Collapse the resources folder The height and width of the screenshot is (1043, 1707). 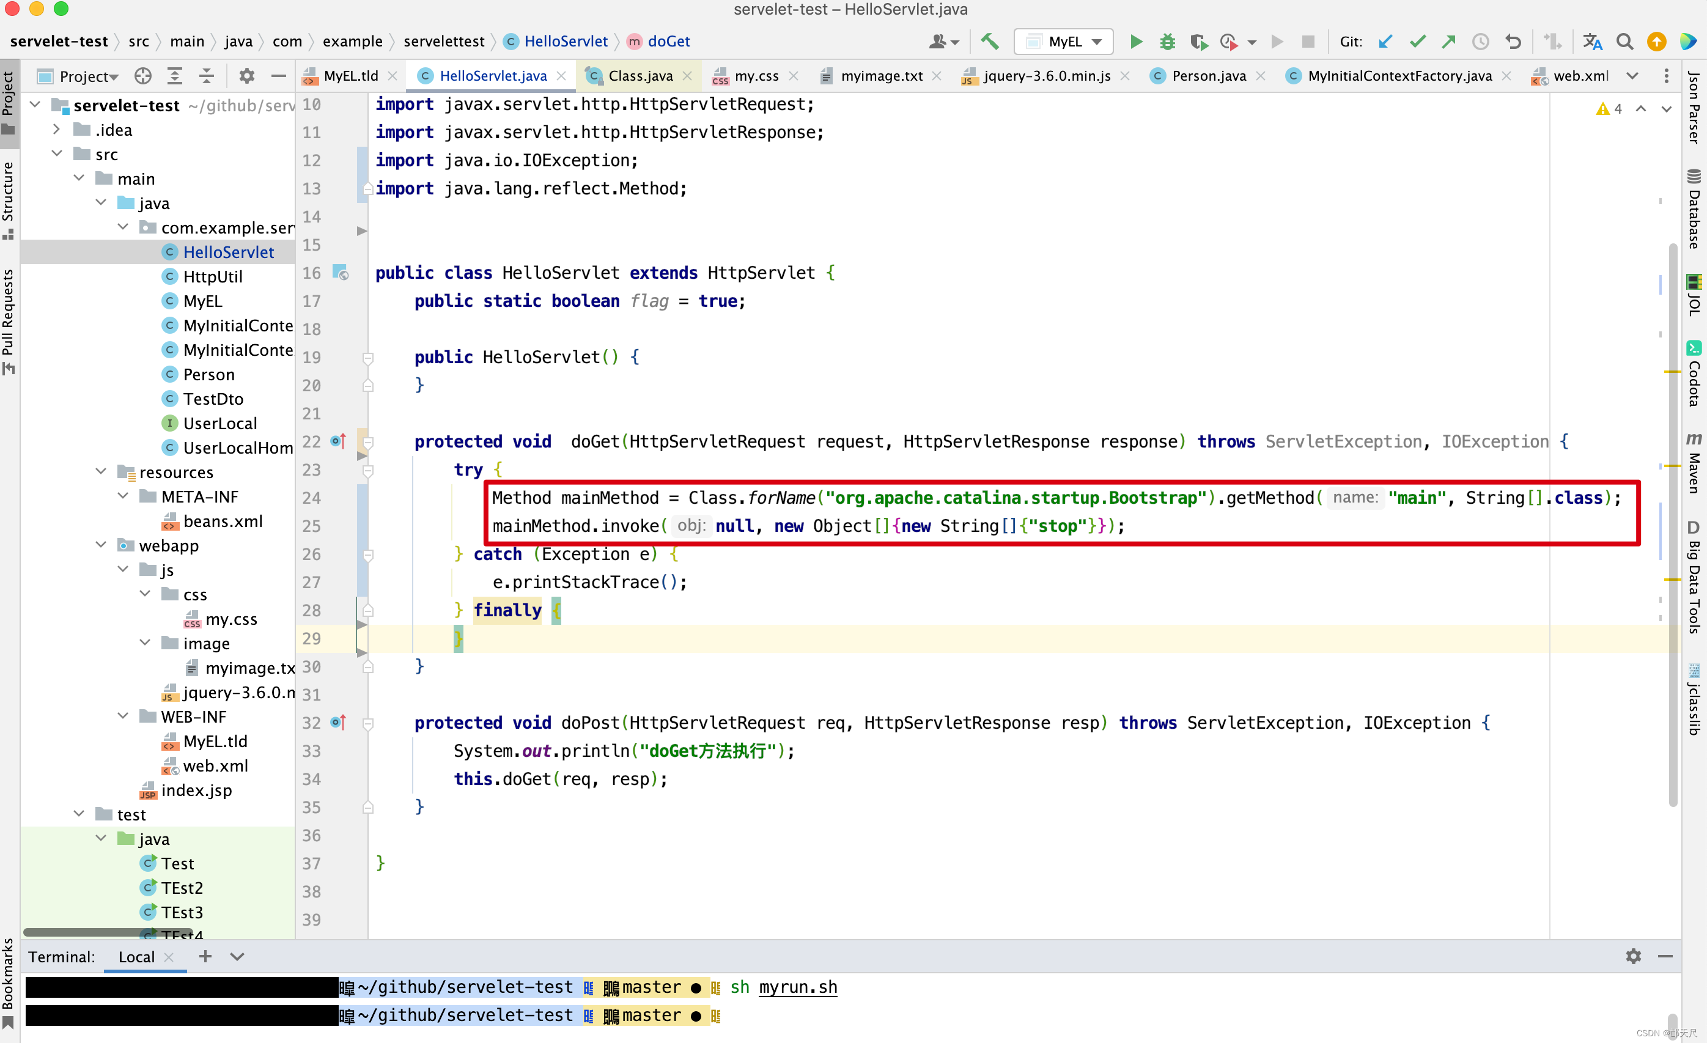click(101, 471)
